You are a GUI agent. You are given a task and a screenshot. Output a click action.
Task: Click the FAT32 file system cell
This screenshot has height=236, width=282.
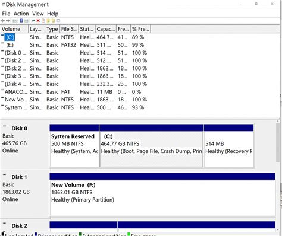pyautogui.click(x=68, y=45)
